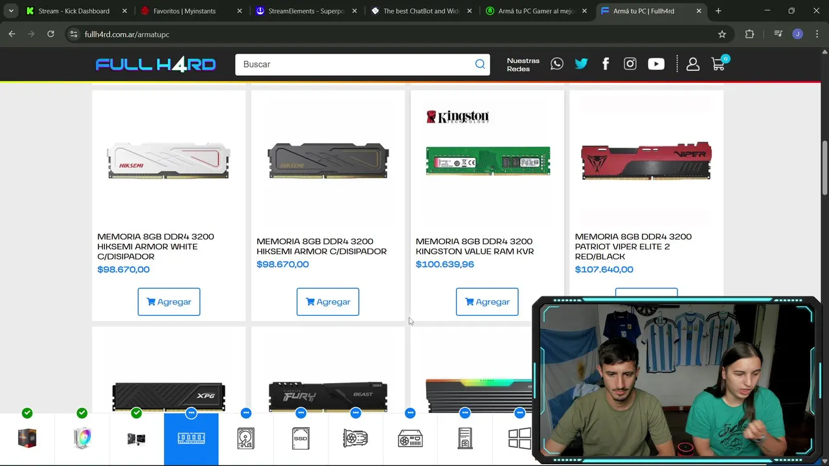Open the white Hiksemi memory image
829x466 pixels.
(168, 160)
